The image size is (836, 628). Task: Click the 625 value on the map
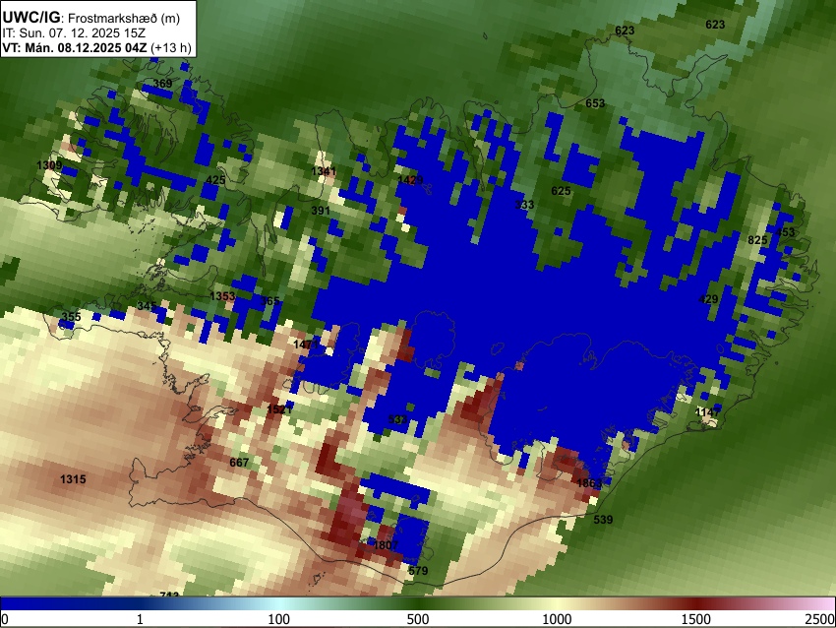pos(561,191)
